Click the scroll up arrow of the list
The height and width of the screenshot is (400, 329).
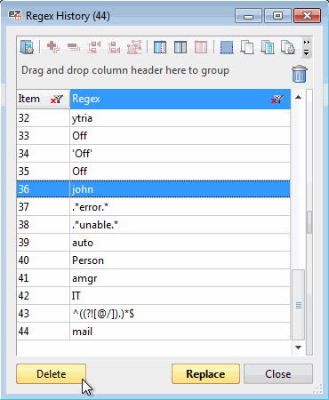(x=299, y=97)
